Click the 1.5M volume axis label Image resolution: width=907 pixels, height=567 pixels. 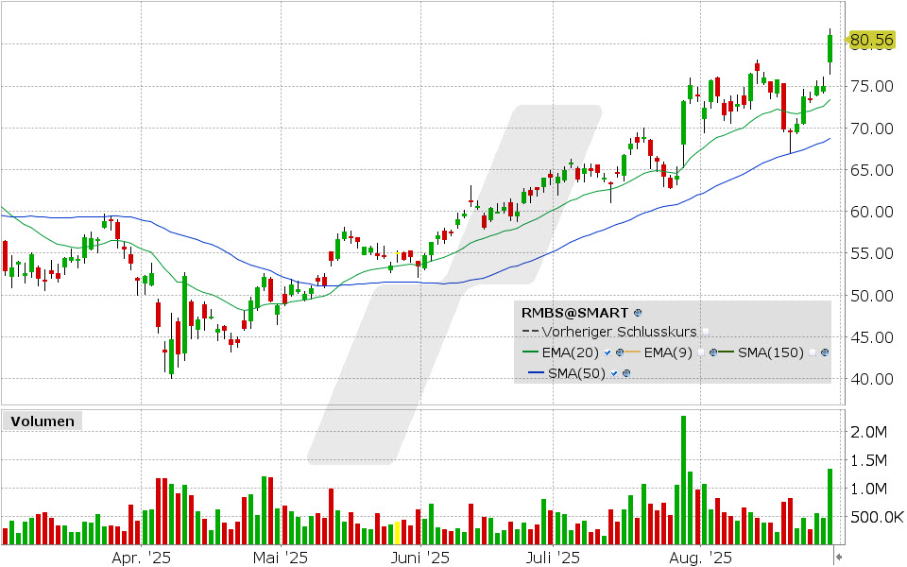868,460
